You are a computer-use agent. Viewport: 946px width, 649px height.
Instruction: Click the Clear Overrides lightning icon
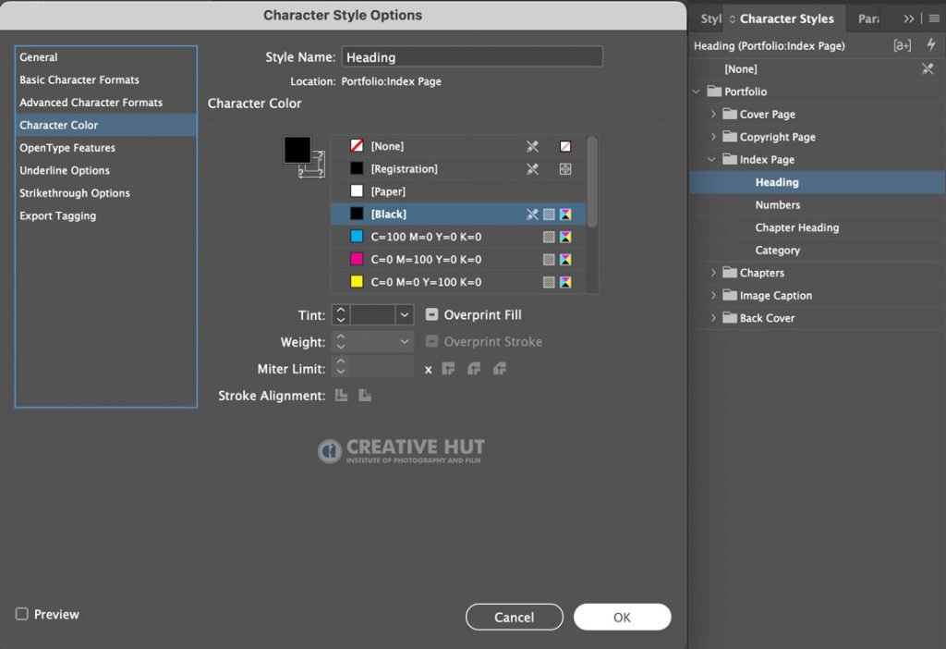pyautogui.click(x=931, y=44)
